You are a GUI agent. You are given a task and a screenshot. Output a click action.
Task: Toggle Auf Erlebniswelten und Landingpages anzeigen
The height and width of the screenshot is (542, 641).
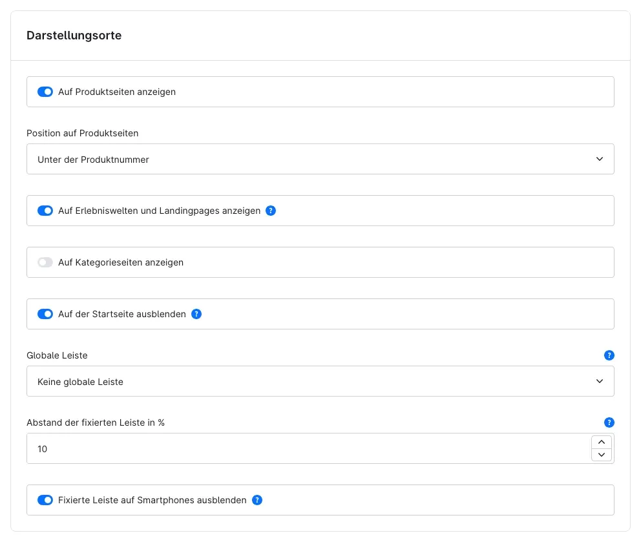click(45, 211)
